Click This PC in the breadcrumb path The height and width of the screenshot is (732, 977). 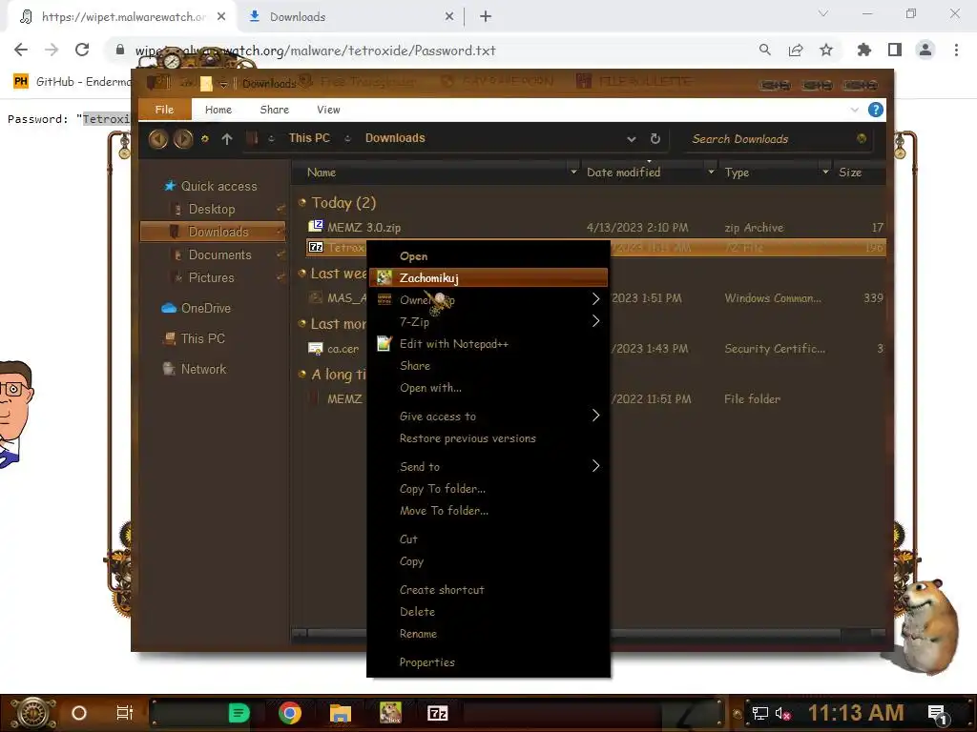coord(309,138)
